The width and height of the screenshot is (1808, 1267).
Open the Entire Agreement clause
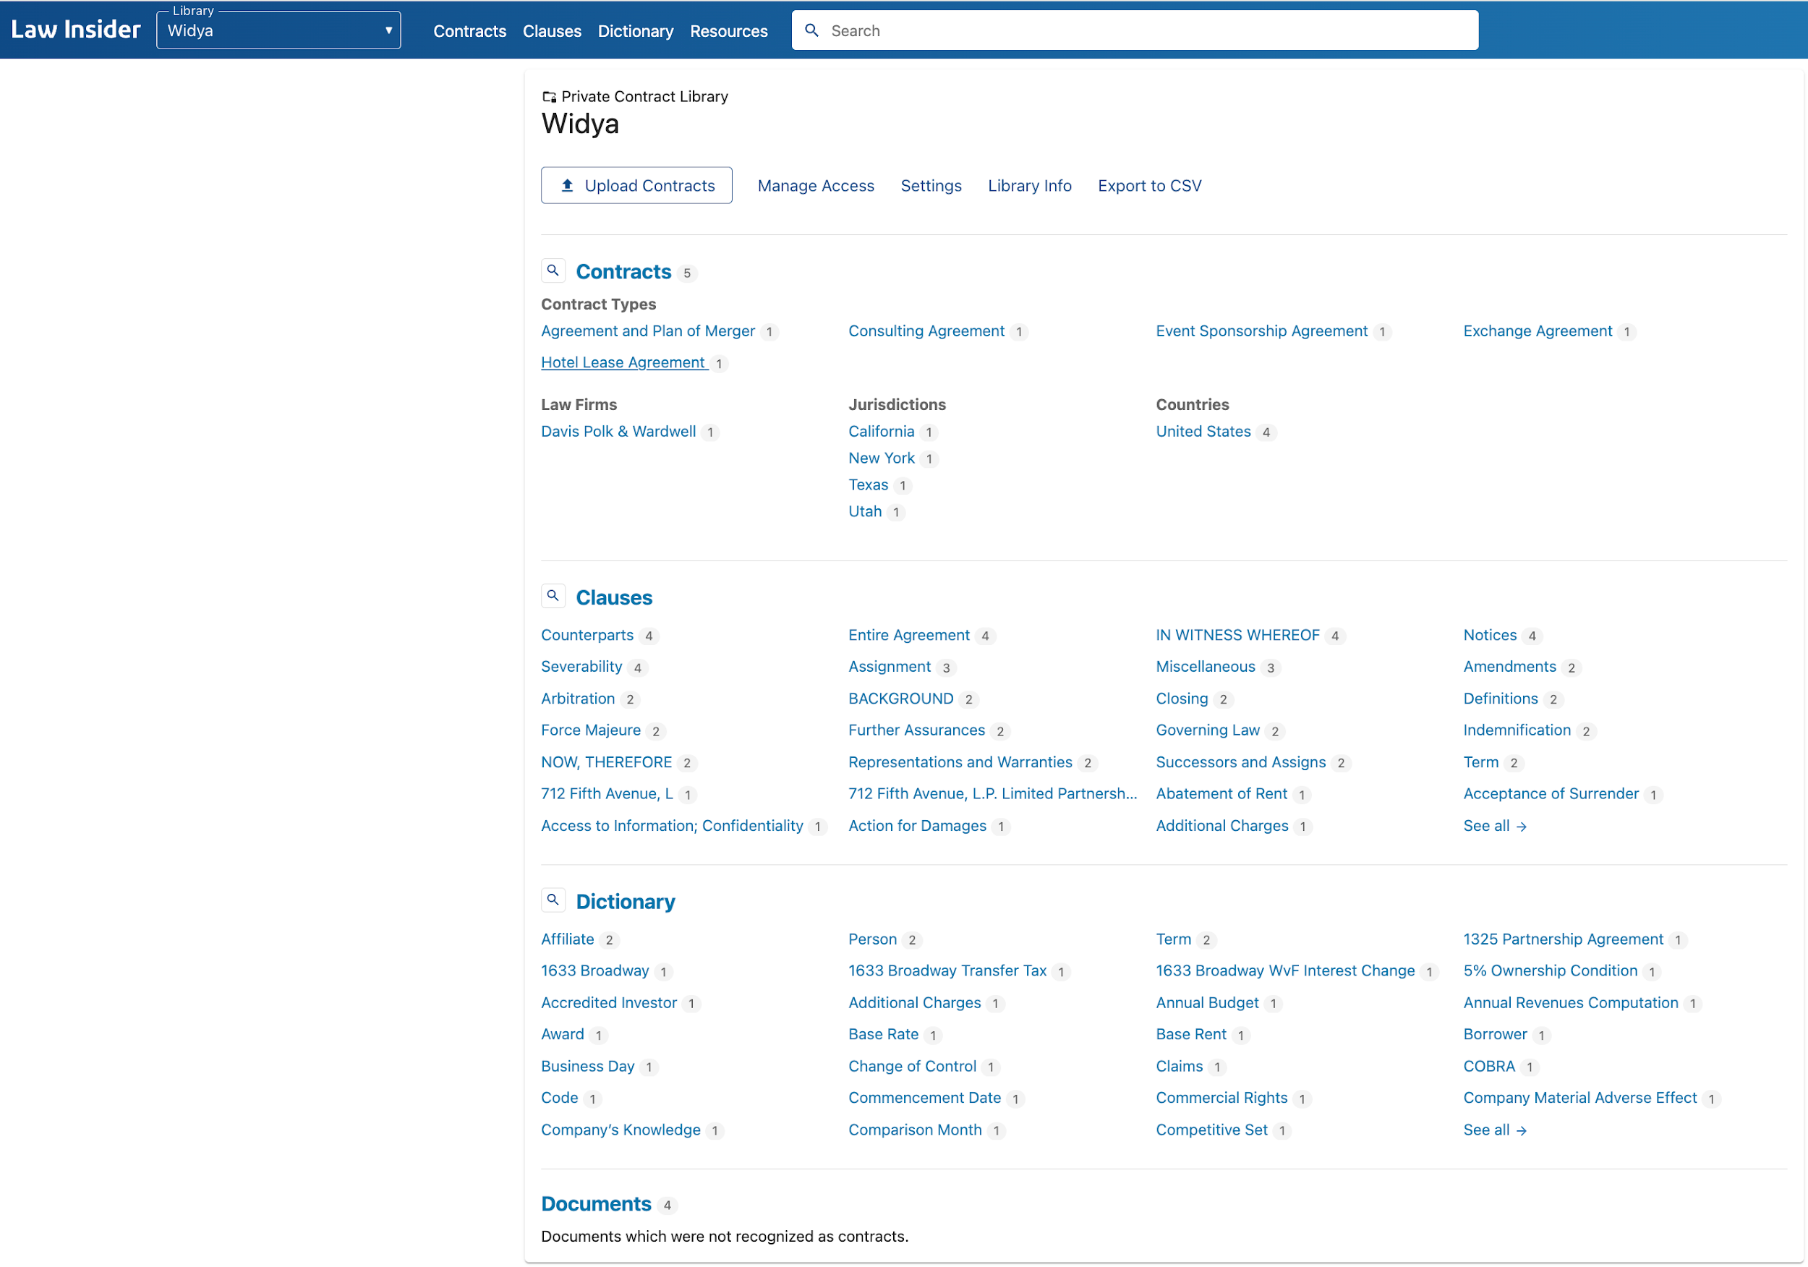(909, 636)
